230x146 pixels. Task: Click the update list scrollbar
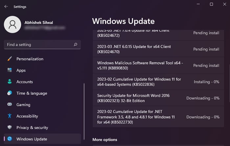pyautogui.click(x=230, y=82)
